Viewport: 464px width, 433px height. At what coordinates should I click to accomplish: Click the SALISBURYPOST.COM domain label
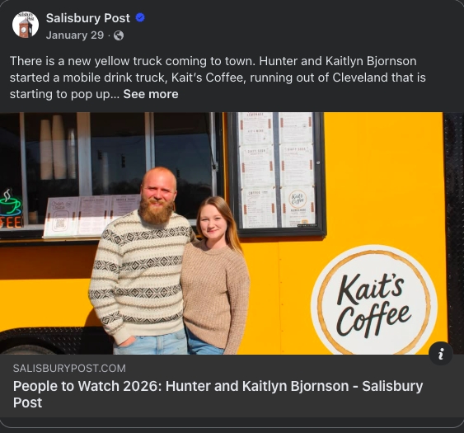(69, 369)
